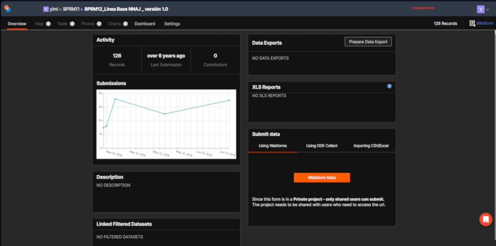Click the 0 Contributors stat
The width and height of the screenshot is (496, 246).
click(215, 60)
